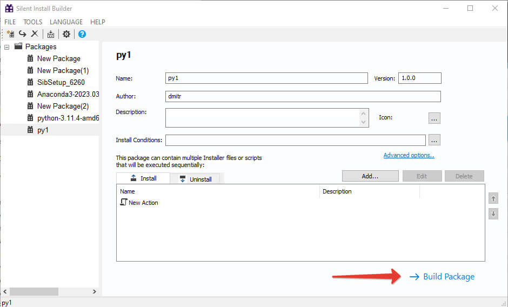The height and width of the screenshot is (307, 508).
Task: Collapse the Packages tree node
Action: point(7,47)
